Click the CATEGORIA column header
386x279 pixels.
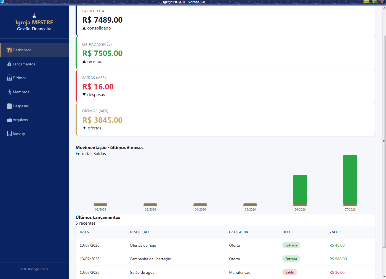click(239, 232)
